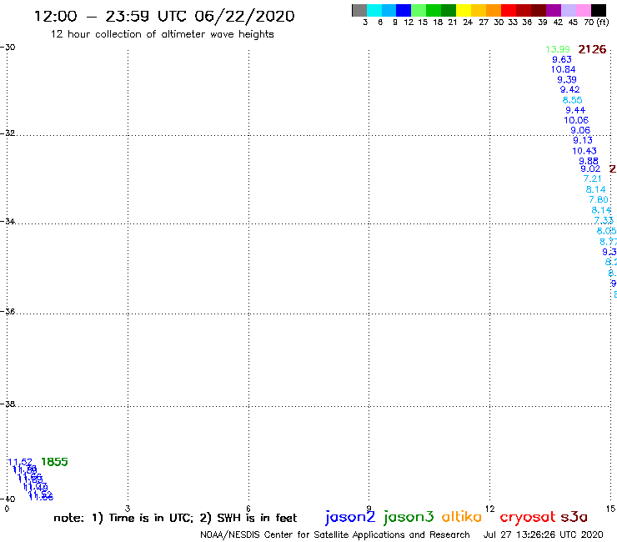
Task: Click the gray swatch in the color legend
Action: 359,10
